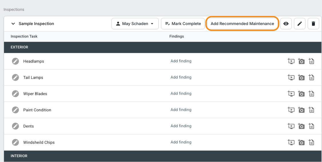
Task: Add finding for Paint Condition
Action: pyautogui.click(x=181, y=110)
